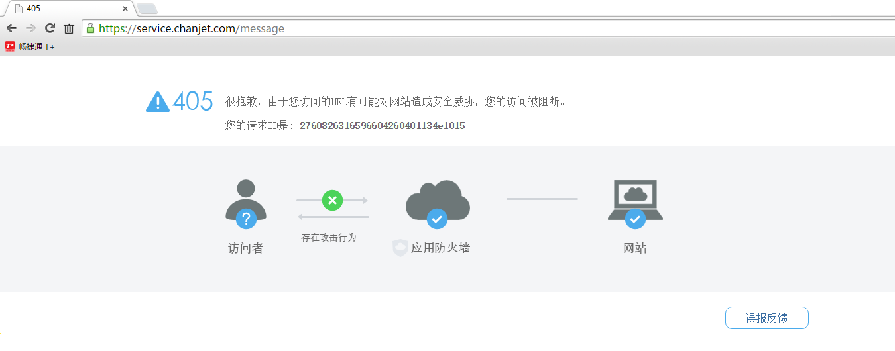Screen dimensions: 895x351
Task: Click the green X blocked icon
Action: pyautogui.click(x=332, y=200)
